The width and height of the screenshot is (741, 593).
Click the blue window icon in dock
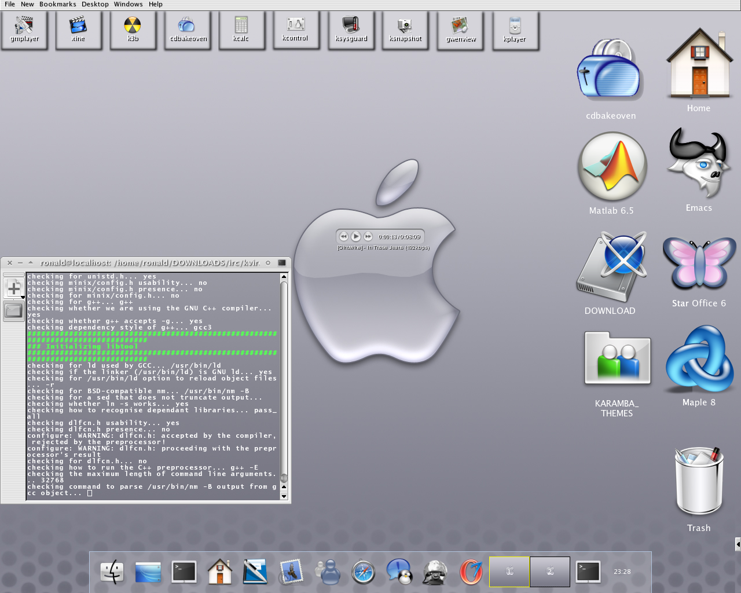[x=148, y=572]
